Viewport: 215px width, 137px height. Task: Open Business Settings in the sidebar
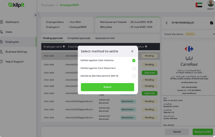[16, 52]
